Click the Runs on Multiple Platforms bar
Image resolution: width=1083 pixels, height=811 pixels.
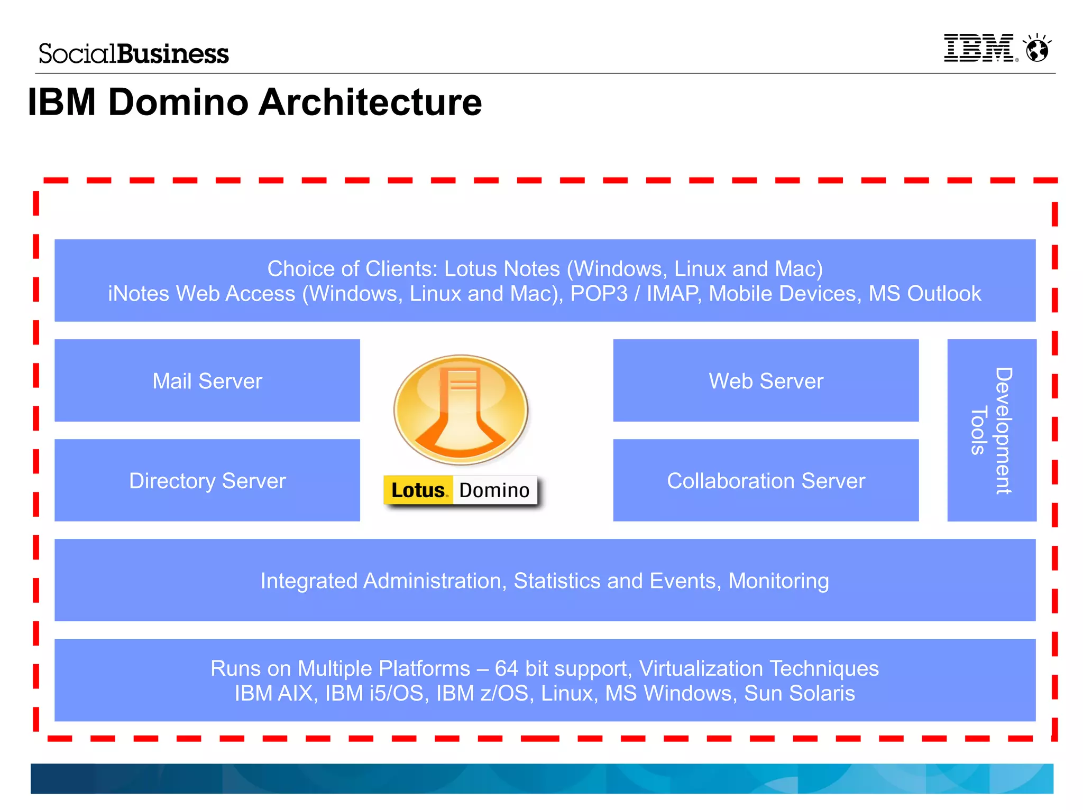tap(545, 680)
